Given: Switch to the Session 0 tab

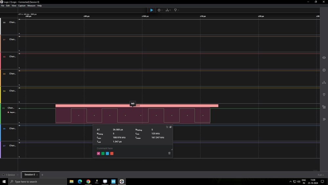Looking at the screenshot, I should 30,175.
